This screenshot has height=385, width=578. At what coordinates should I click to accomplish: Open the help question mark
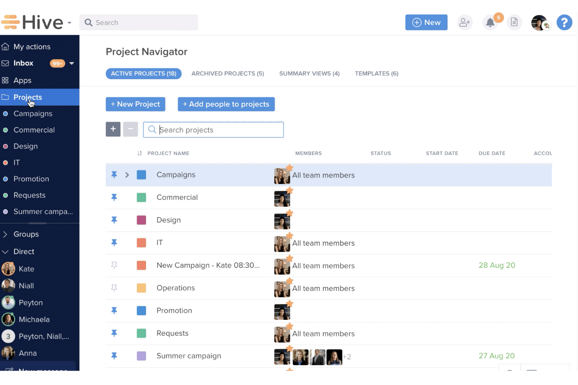pos(564,22)
